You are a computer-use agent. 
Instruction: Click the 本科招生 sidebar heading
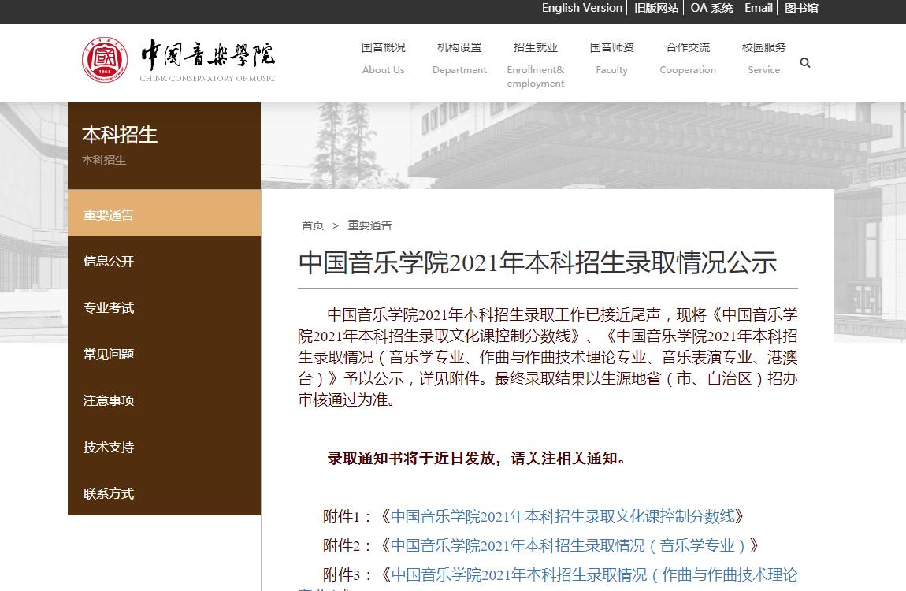[x=120, y=136]
